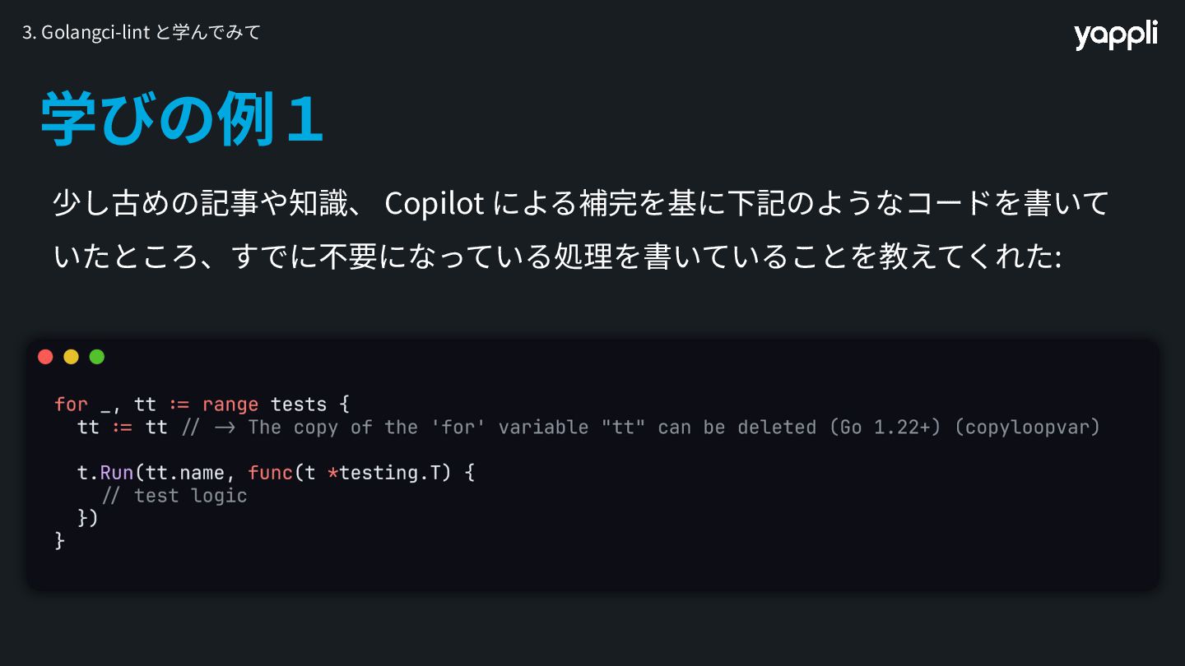Click the red close dot in code window

(x=45, y=357)
